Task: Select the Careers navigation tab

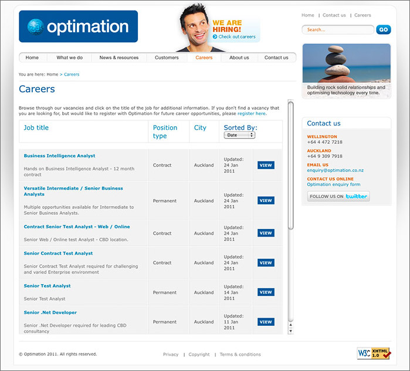Action: (x=204, y=58)
